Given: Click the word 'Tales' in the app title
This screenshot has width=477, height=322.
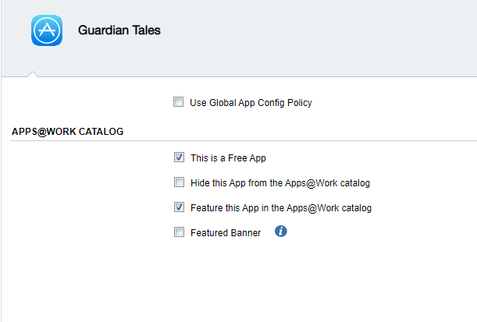Looking at the screenshot, I should (146, 30).
